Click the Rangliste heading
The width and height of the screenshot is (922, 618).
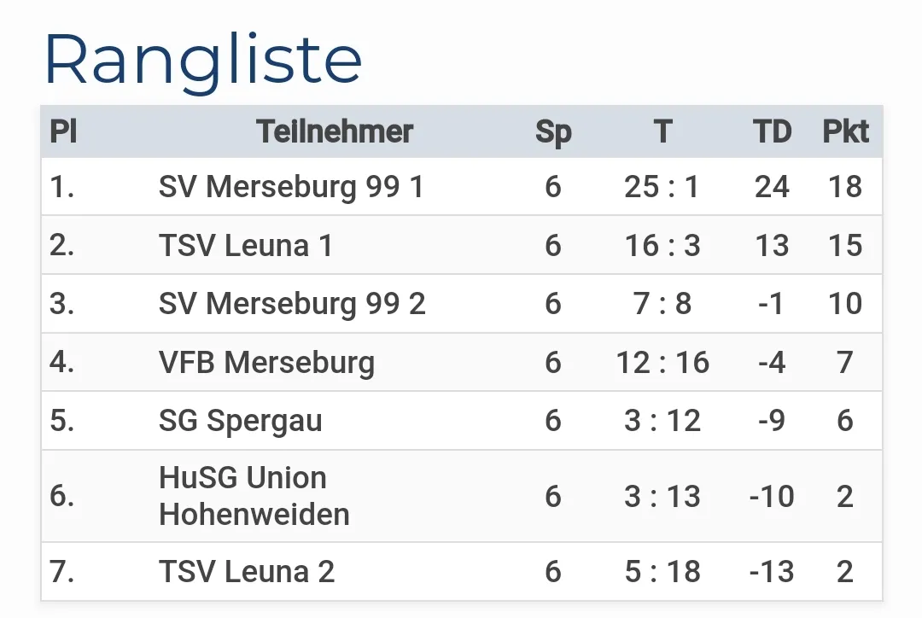click(203, 60)
